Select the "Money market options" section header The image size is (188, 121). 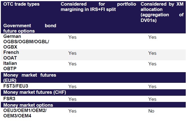tap(28, 105)
